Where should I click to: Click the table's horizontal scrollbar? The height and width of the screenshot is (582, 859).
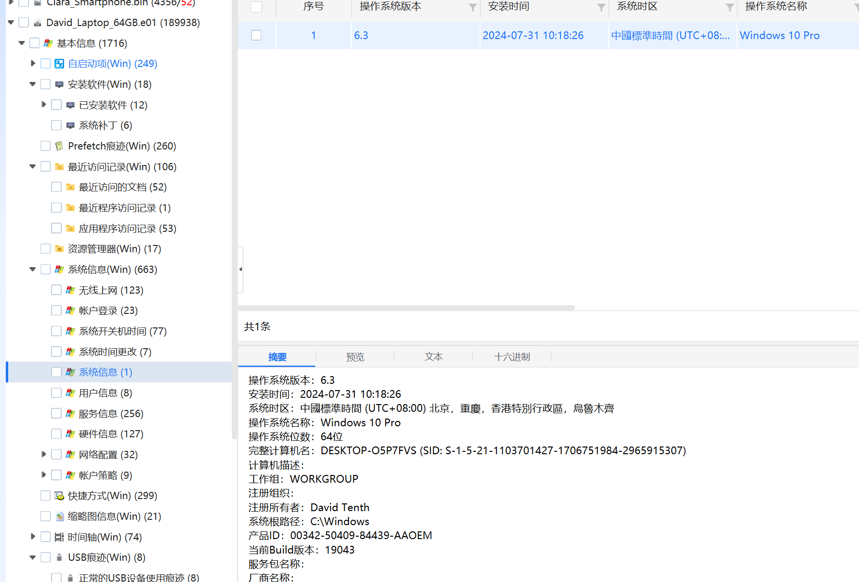coord(406,308)
